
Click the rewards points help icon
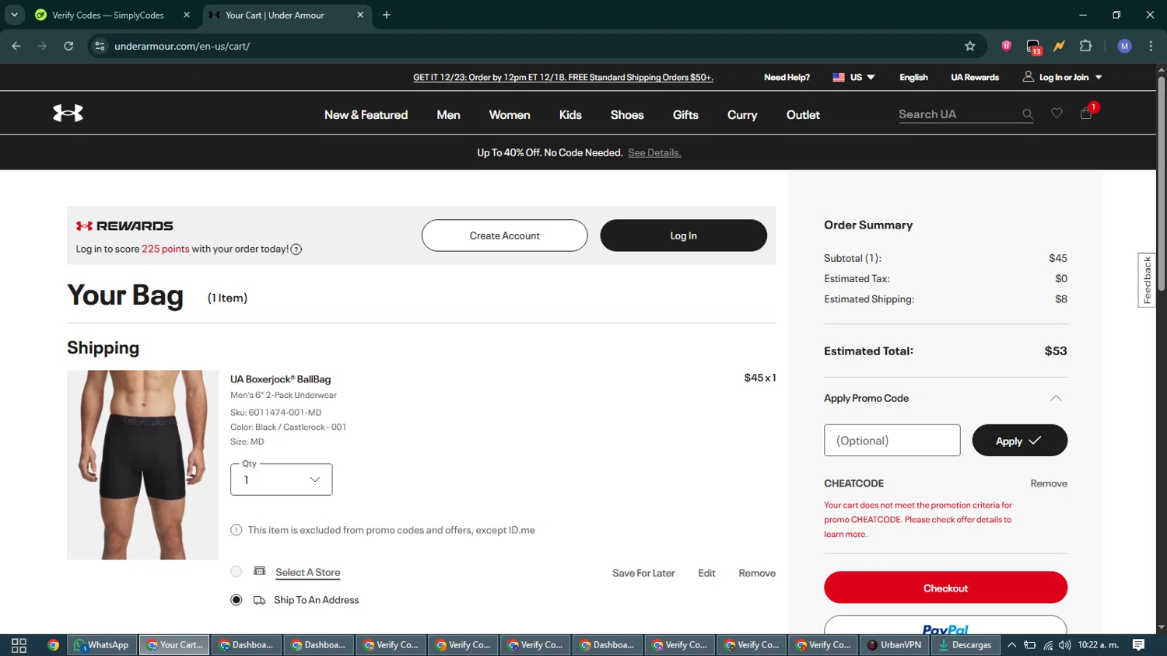click(x=296, y=249)
